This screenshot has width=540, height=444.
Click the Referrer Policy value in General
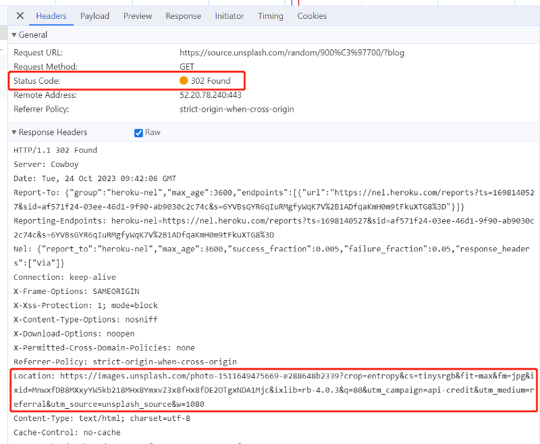point(236,109)
